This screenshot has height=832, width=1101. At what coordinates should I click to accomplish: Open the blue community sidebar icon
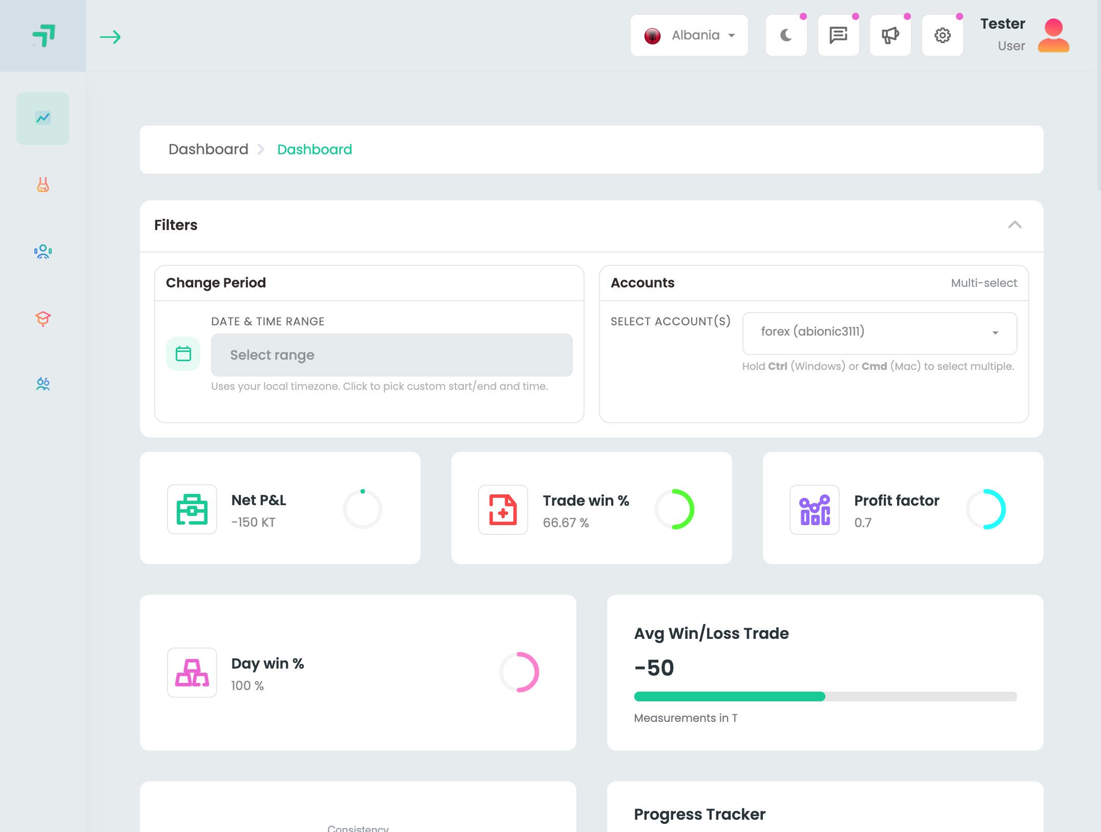[x=43, y=252]
